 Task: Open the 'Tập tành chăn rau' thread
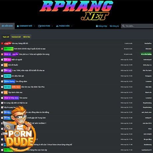click(x=15, y=92)
